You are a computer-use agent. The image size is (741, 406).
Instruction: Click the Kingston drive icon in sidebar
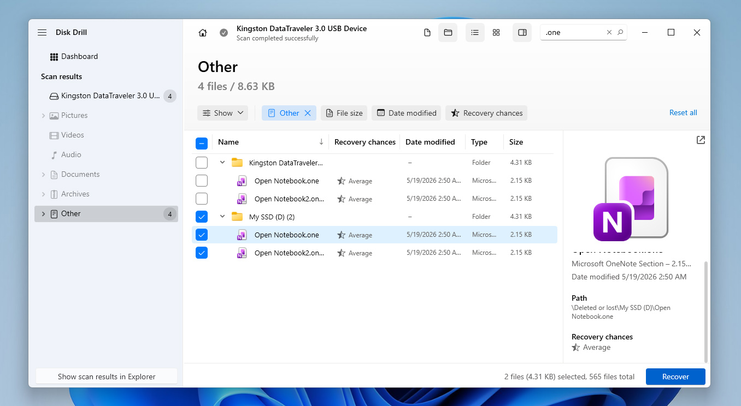[54, 96]
